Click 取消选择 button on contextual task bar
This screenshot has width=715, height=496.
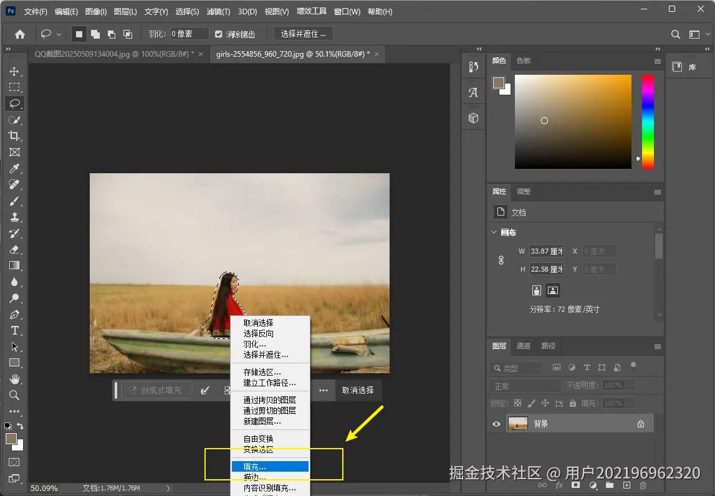[358, 390]
